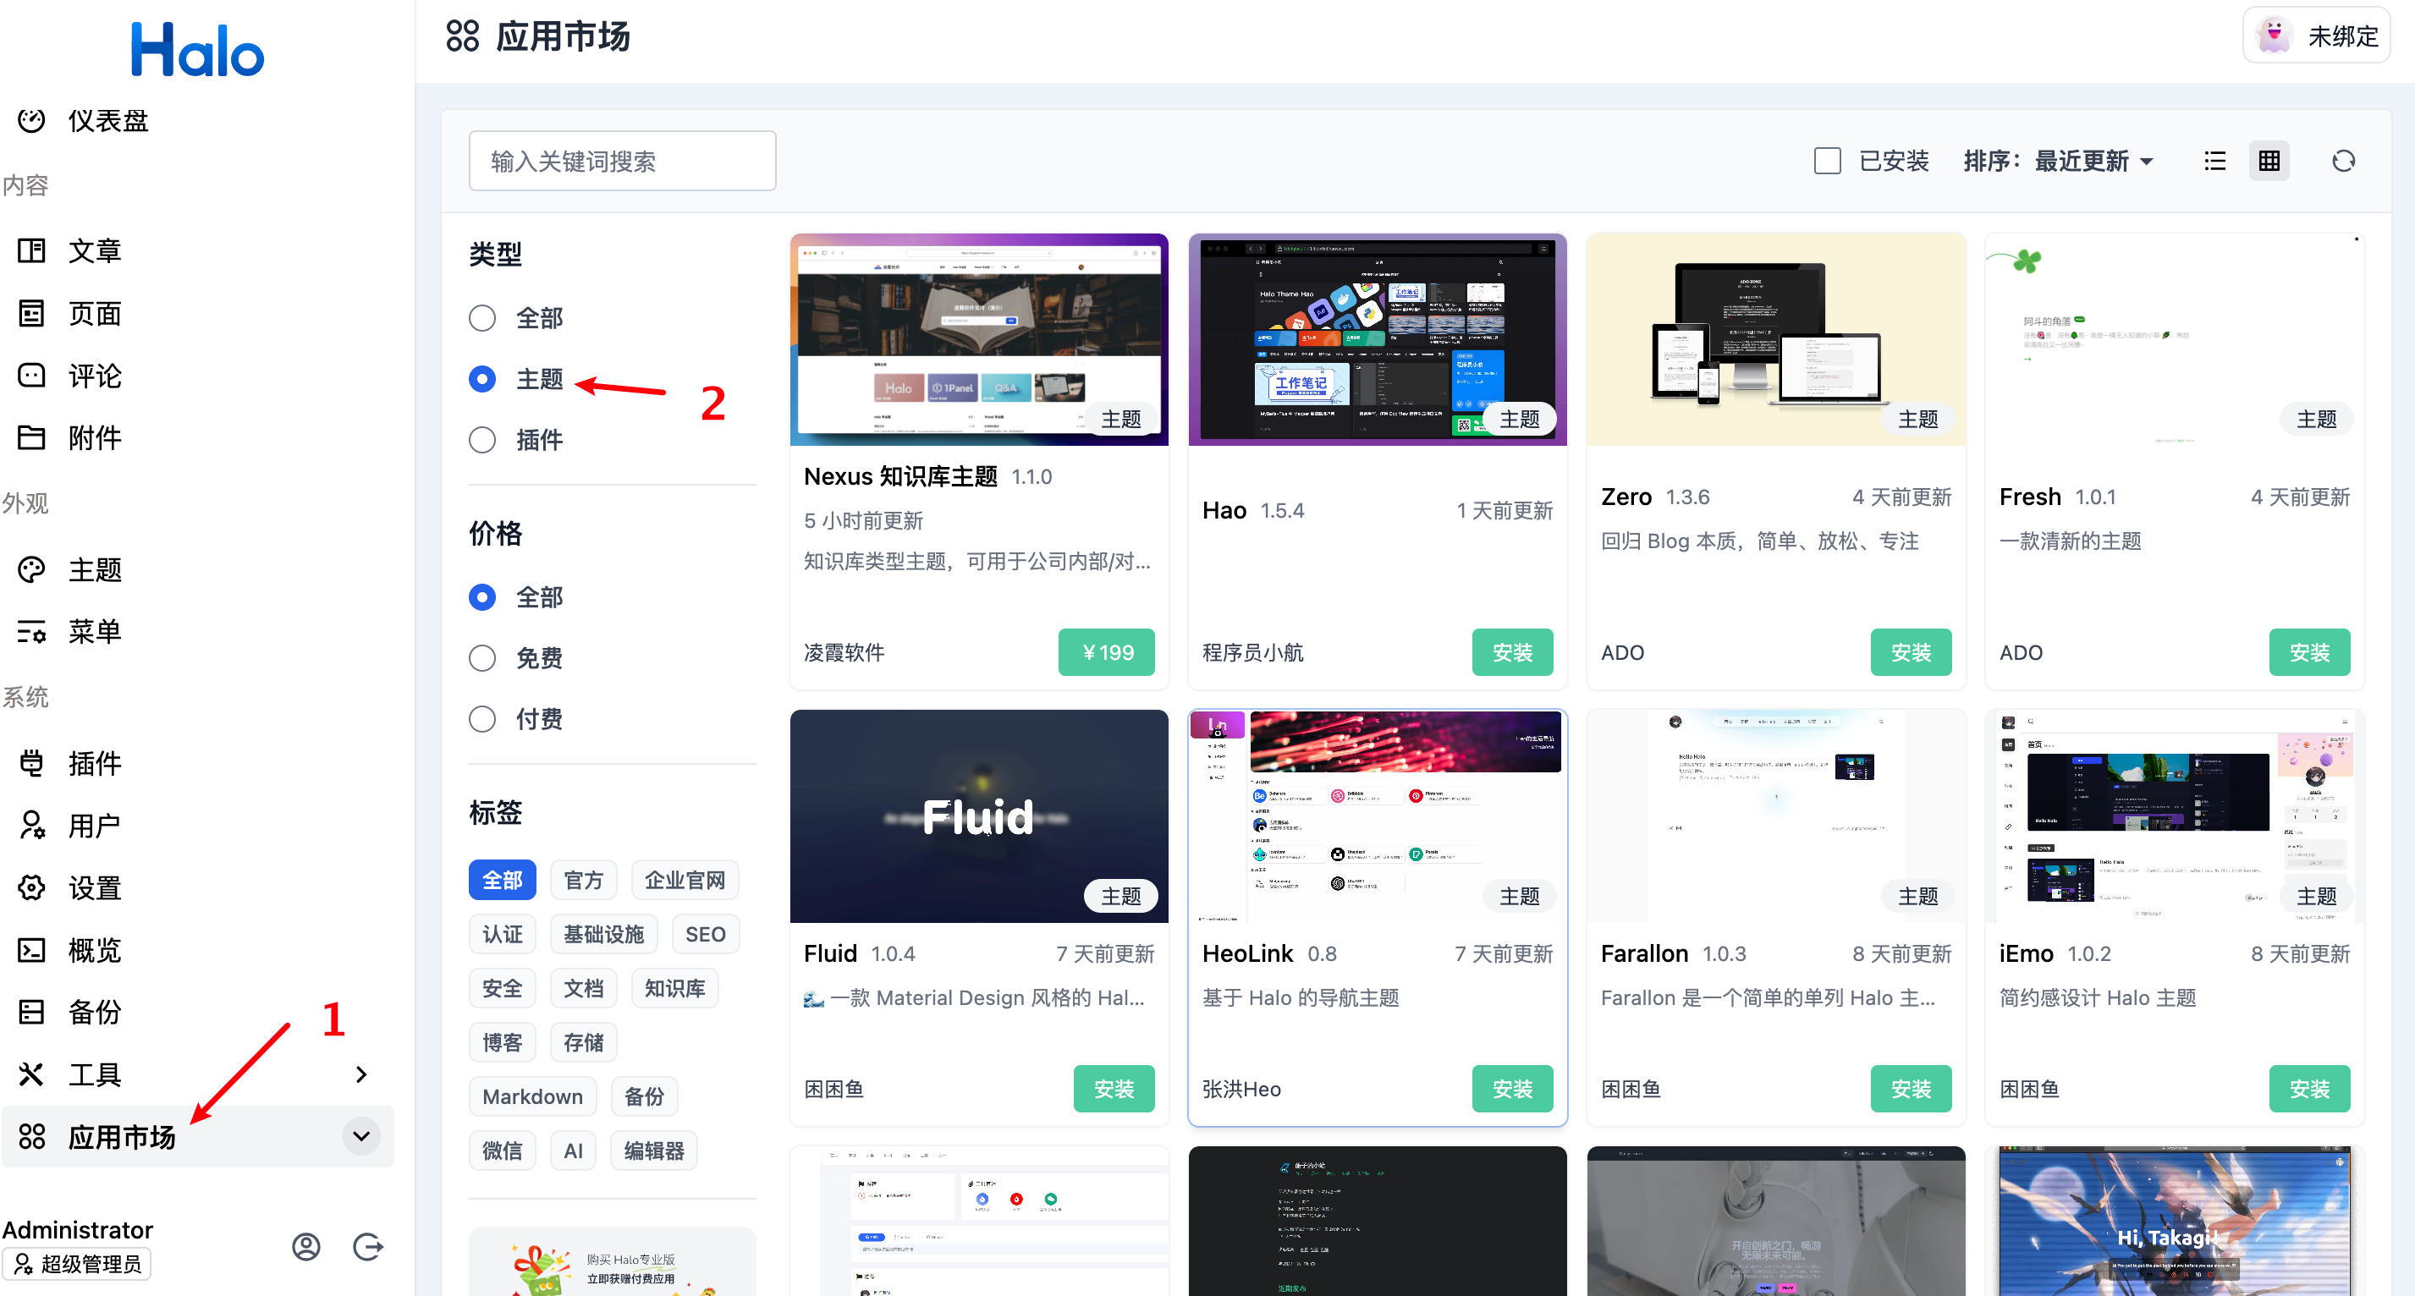Click the 未绑定 account avatar
This screenshot has width=2415, height=1296.
2275,36
